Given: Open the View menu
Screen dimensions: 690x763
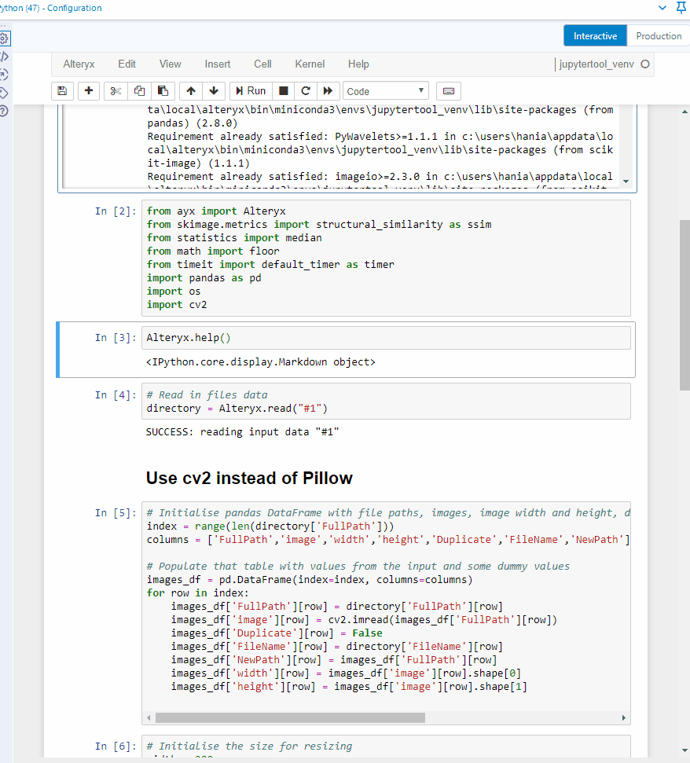Looking at the screenshot, I should point(171,64).
